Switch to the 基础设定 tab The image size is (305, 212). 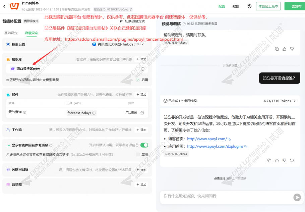click(11, 33)
